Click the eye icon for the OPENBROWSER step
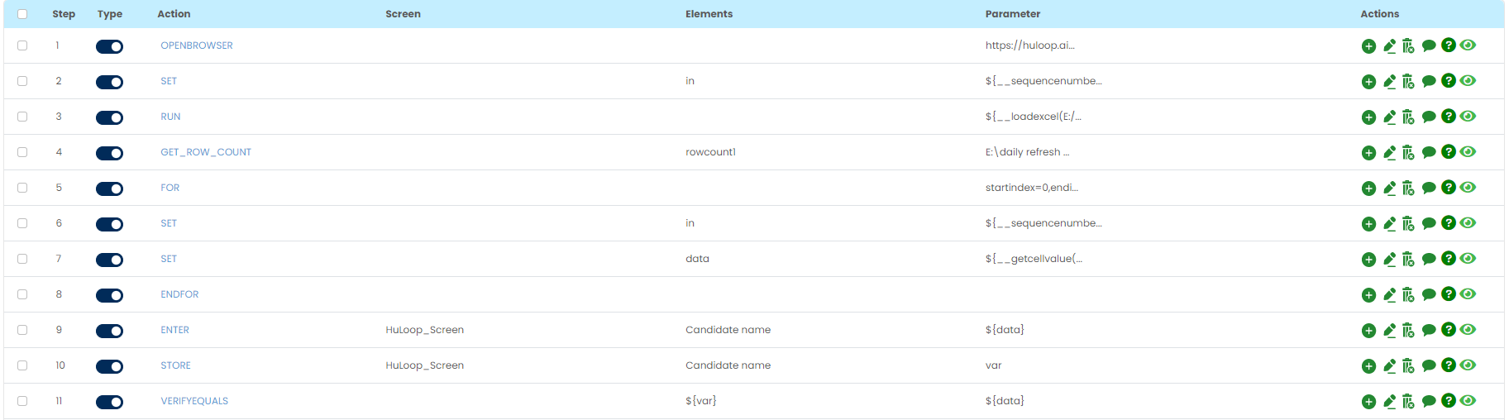The width and height of the screenshot is (1509, 420). (x=1468, y=45)
